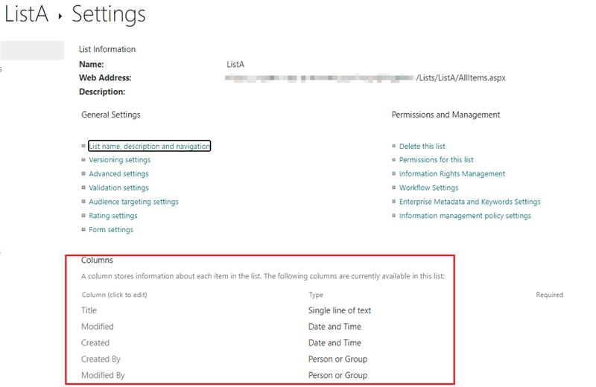596x387 pixels.
Task: Edit the Created column
Action: click(95, 343)
